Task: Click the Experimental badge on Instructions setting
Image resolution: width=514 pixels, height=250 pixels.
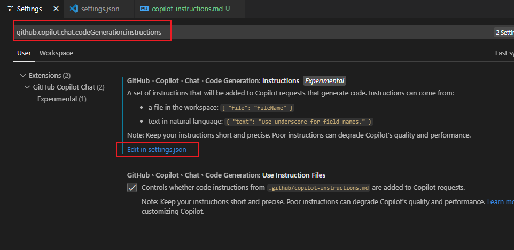Action: [x=324, y=81]
